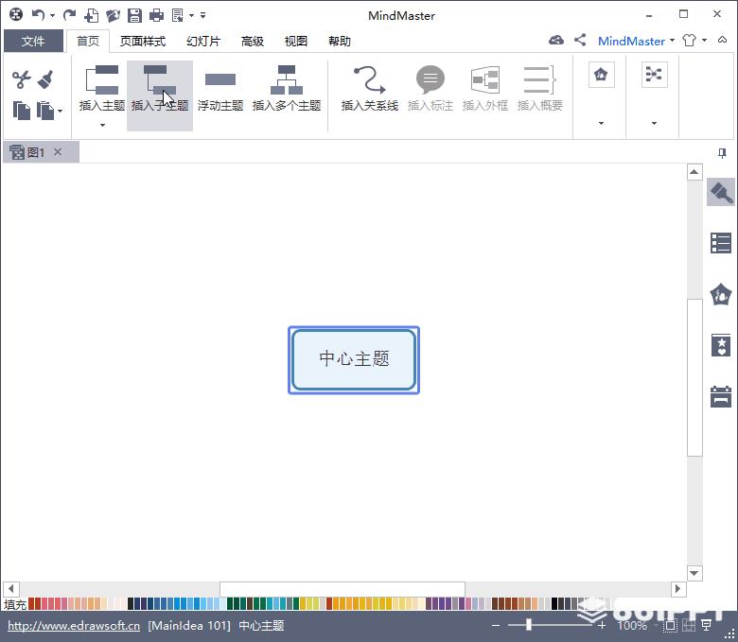Image resolution: width=738 pixels, height=642 pixels.
Task: Print the mind map with the printer icon
Action: pyautogui.click(x=156, y=15)
